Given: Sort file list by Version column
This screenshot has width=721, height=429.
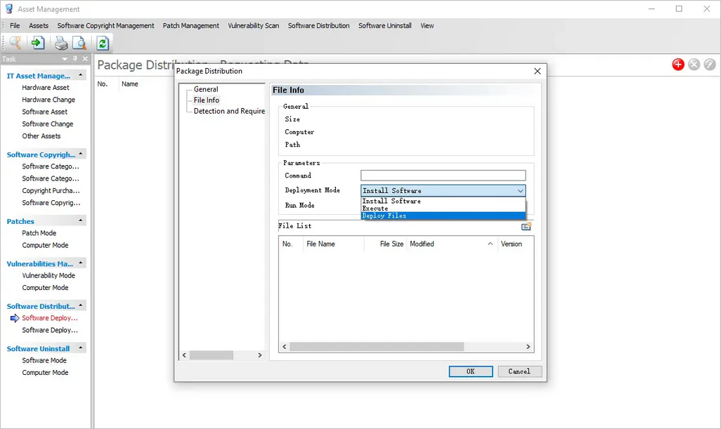Looking at the screenshot, I should 516,244.
